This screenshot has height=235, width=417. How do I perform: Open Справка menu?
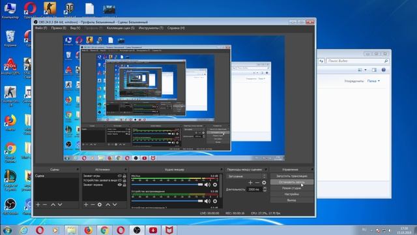coord(176,28)
